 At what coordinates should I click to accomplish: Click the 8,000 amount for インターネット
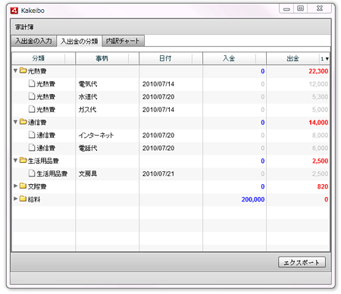coord(320,136)
